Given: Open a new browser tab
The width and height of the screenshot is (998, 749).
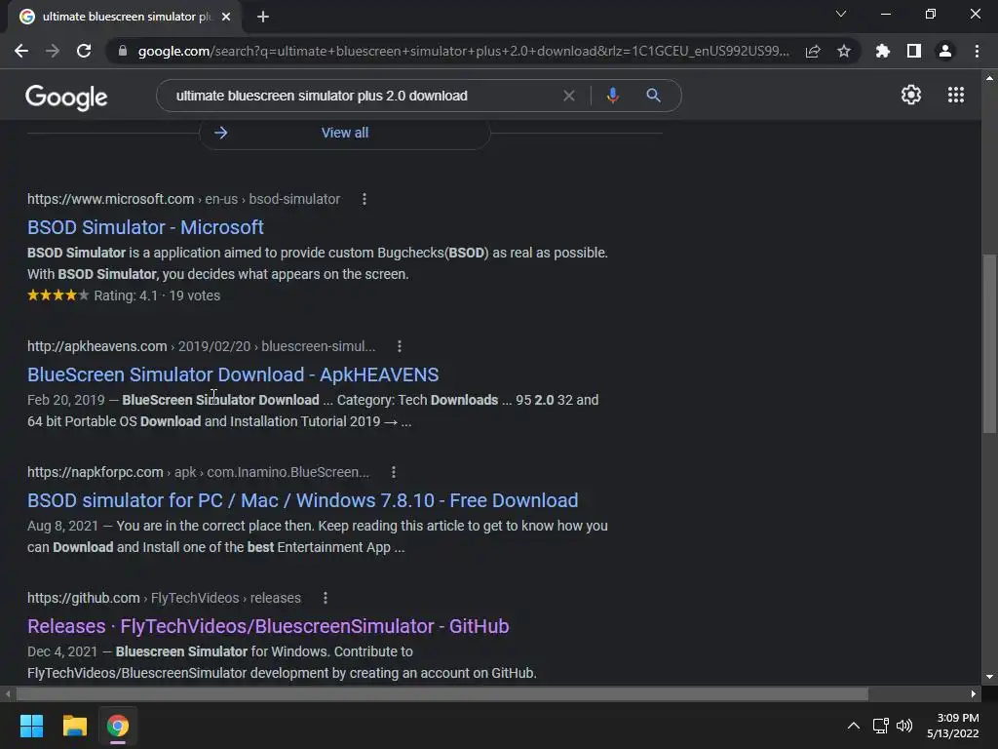Looking at the screenshot, I should 263,17.
